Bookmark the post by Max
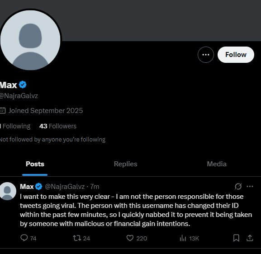Image resolution: width=261 pixels, height=254 pixels. pyautogui.click(x=236, y=238)
